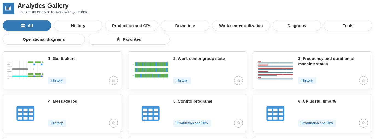The width and height of the screenshot is (375, 139).
Task: Select Operational diagrams filter
Action: pyautogui.click(x=44, y=39)
